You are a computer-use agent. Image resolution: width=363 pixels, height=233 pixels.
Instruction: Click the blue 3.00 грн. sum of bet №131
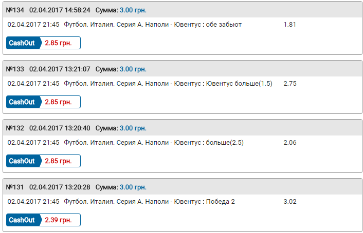click(x=133, y=187)
